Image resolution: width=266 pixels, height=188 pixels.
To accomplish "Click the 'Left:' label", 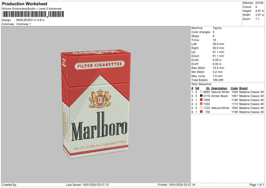I will [194, 44].
